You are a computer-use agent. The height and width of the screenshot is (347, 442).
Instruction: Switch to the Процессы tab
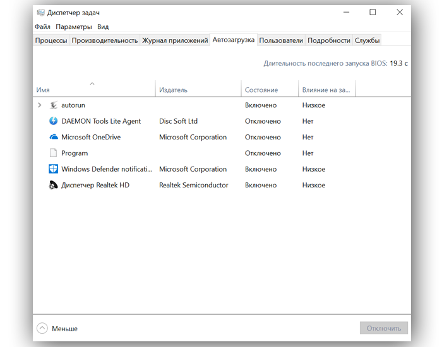[x=51, y=40]
